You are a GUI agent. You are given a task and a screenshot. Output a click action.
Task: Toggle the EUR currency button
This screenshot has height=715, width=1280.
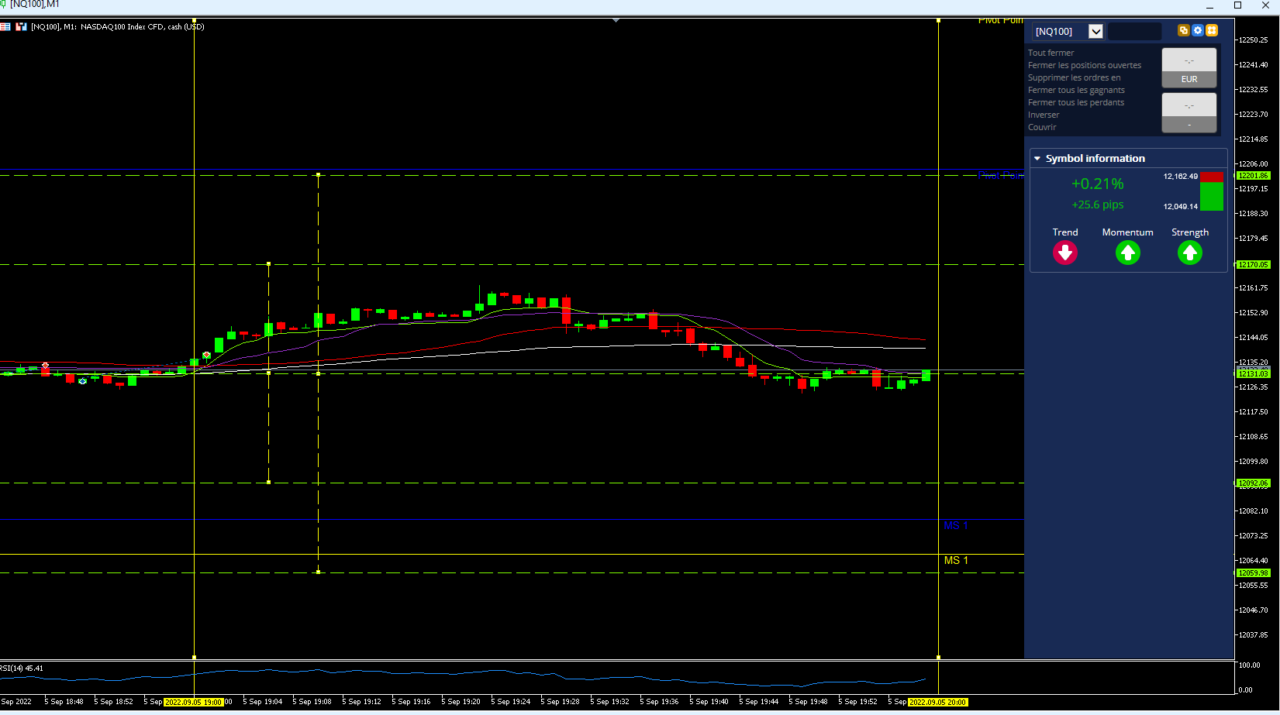pos(1189,79)
